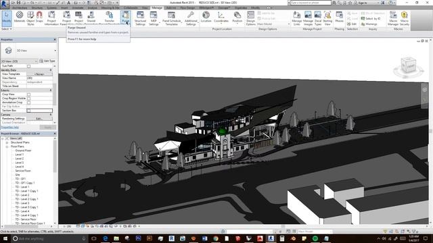Open the Phases dialog
The width and height of the screenshot is (433, 243).
tap(339, 17)
